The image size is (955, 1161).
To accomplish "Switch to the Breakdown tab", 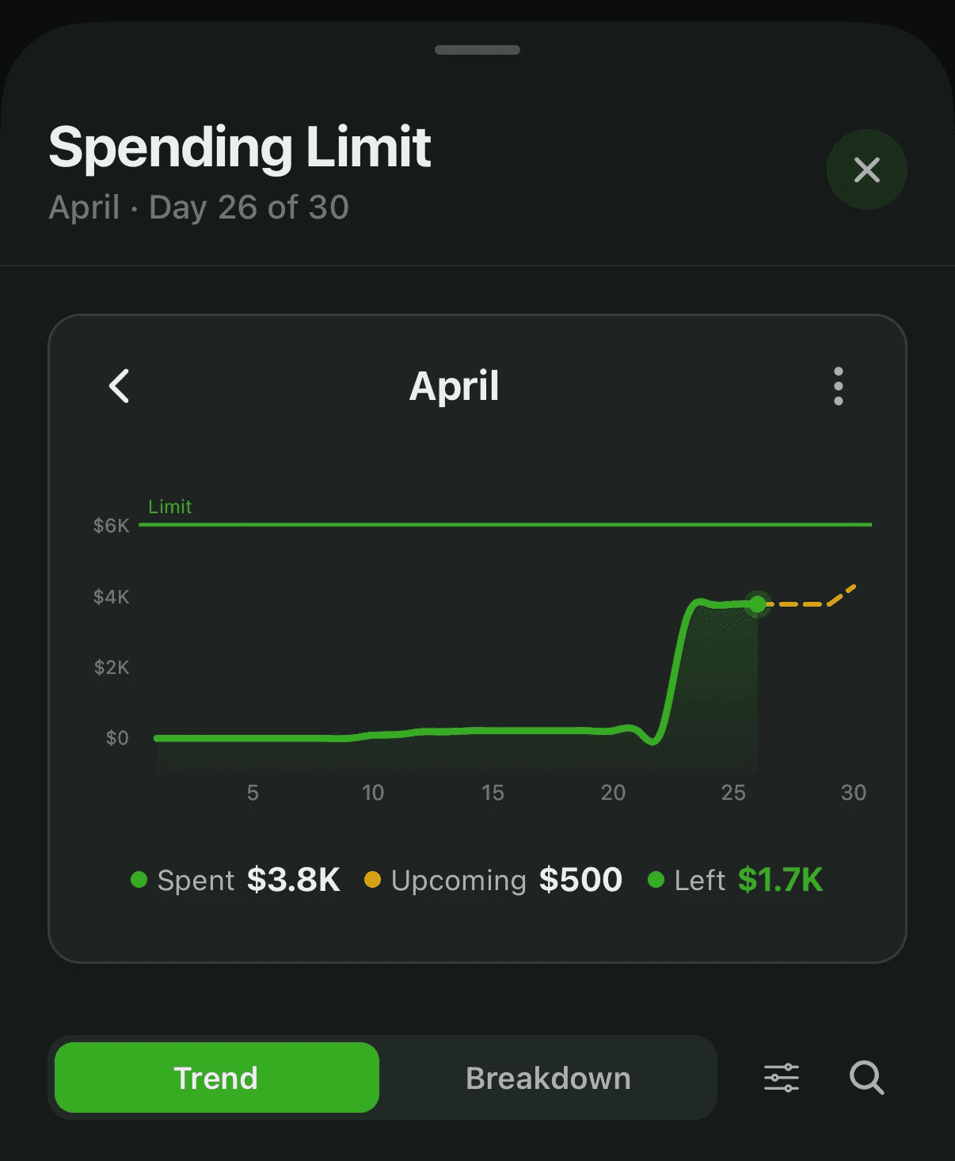I will pos(548,1078).
